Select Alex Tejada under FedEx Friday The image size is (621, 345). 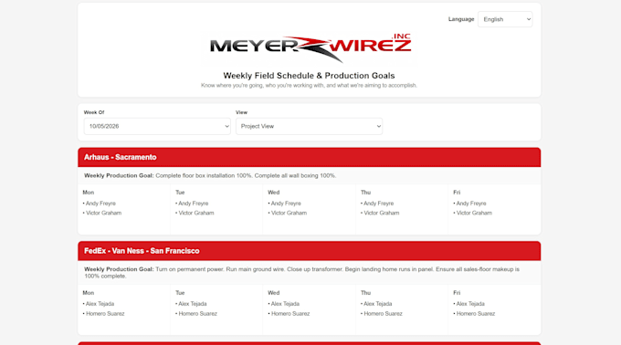coord(470,304)
